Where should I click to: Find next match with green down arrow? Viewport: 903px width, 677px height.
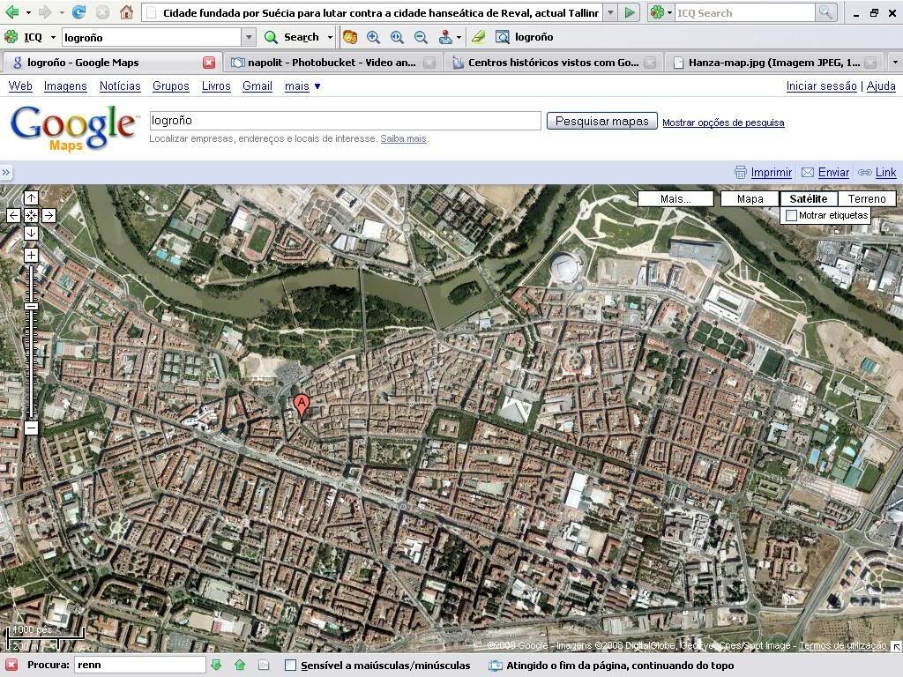(216, 666)
